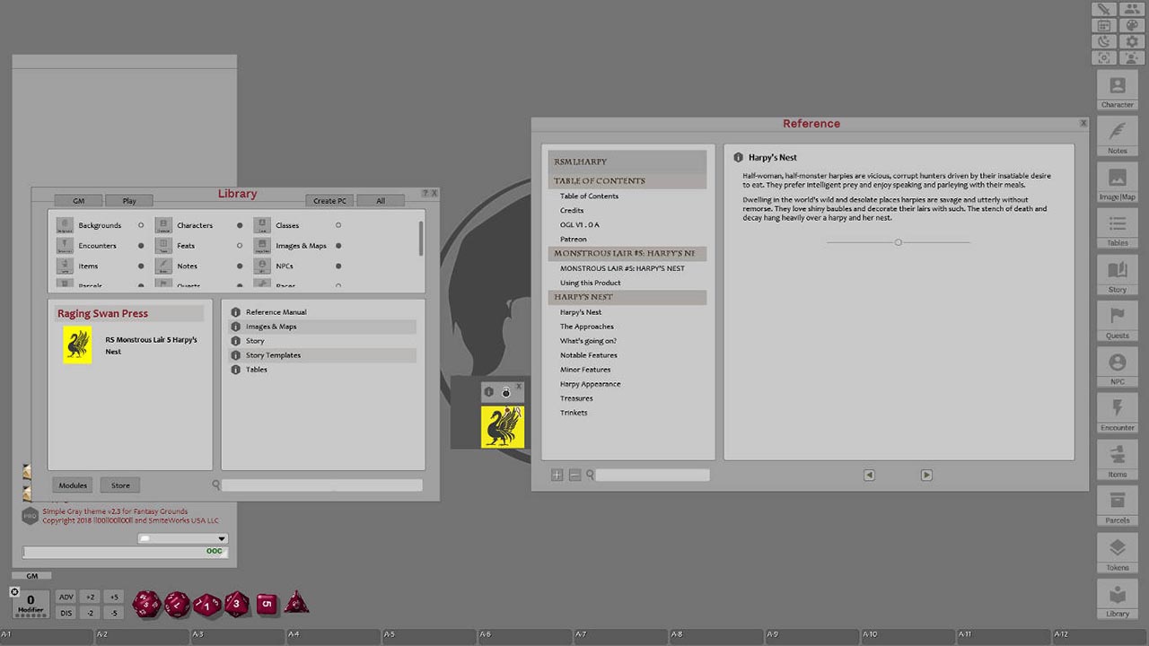
Task: Open the Options gear icon at top right
Action: (1132, 41)
